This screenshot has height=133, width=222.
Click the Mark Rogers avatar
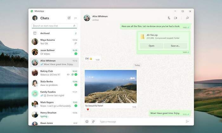[x=35, y=104]
